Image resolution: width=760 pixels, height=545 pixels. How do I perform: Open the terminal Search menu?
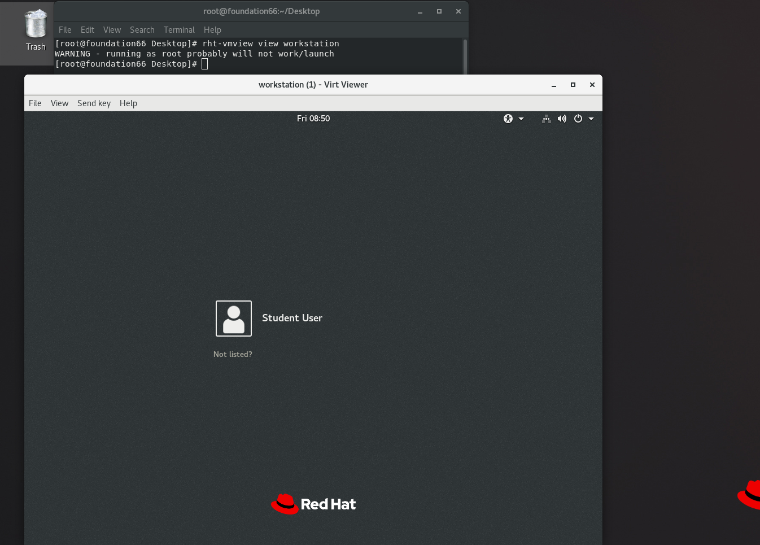(142, 30)
